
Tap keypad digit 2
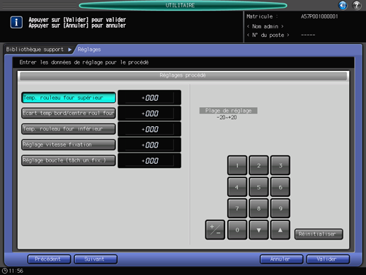point(258,165)
